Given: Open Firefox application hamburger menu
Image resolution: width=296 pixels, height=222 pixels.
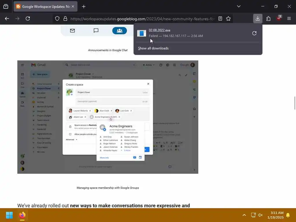Looking at the screenshot, I should click(x=289, y=18).
